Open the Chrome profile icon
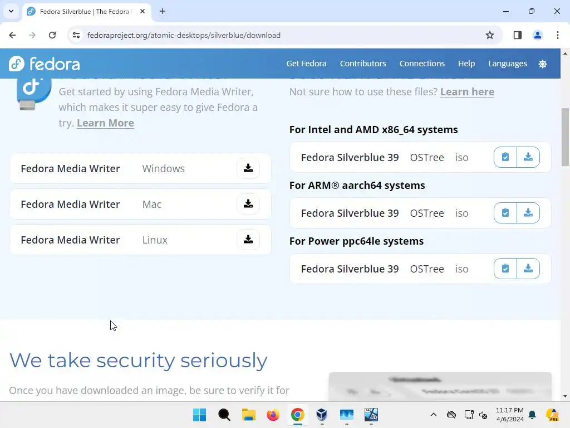Image resolution: width=570 pixels, height=428 pixels. pyautogui.click(x=537, y=35)
